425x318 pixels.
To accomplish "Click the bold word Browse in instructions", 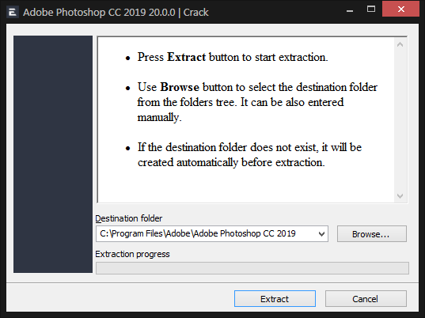I will (180, 87).
